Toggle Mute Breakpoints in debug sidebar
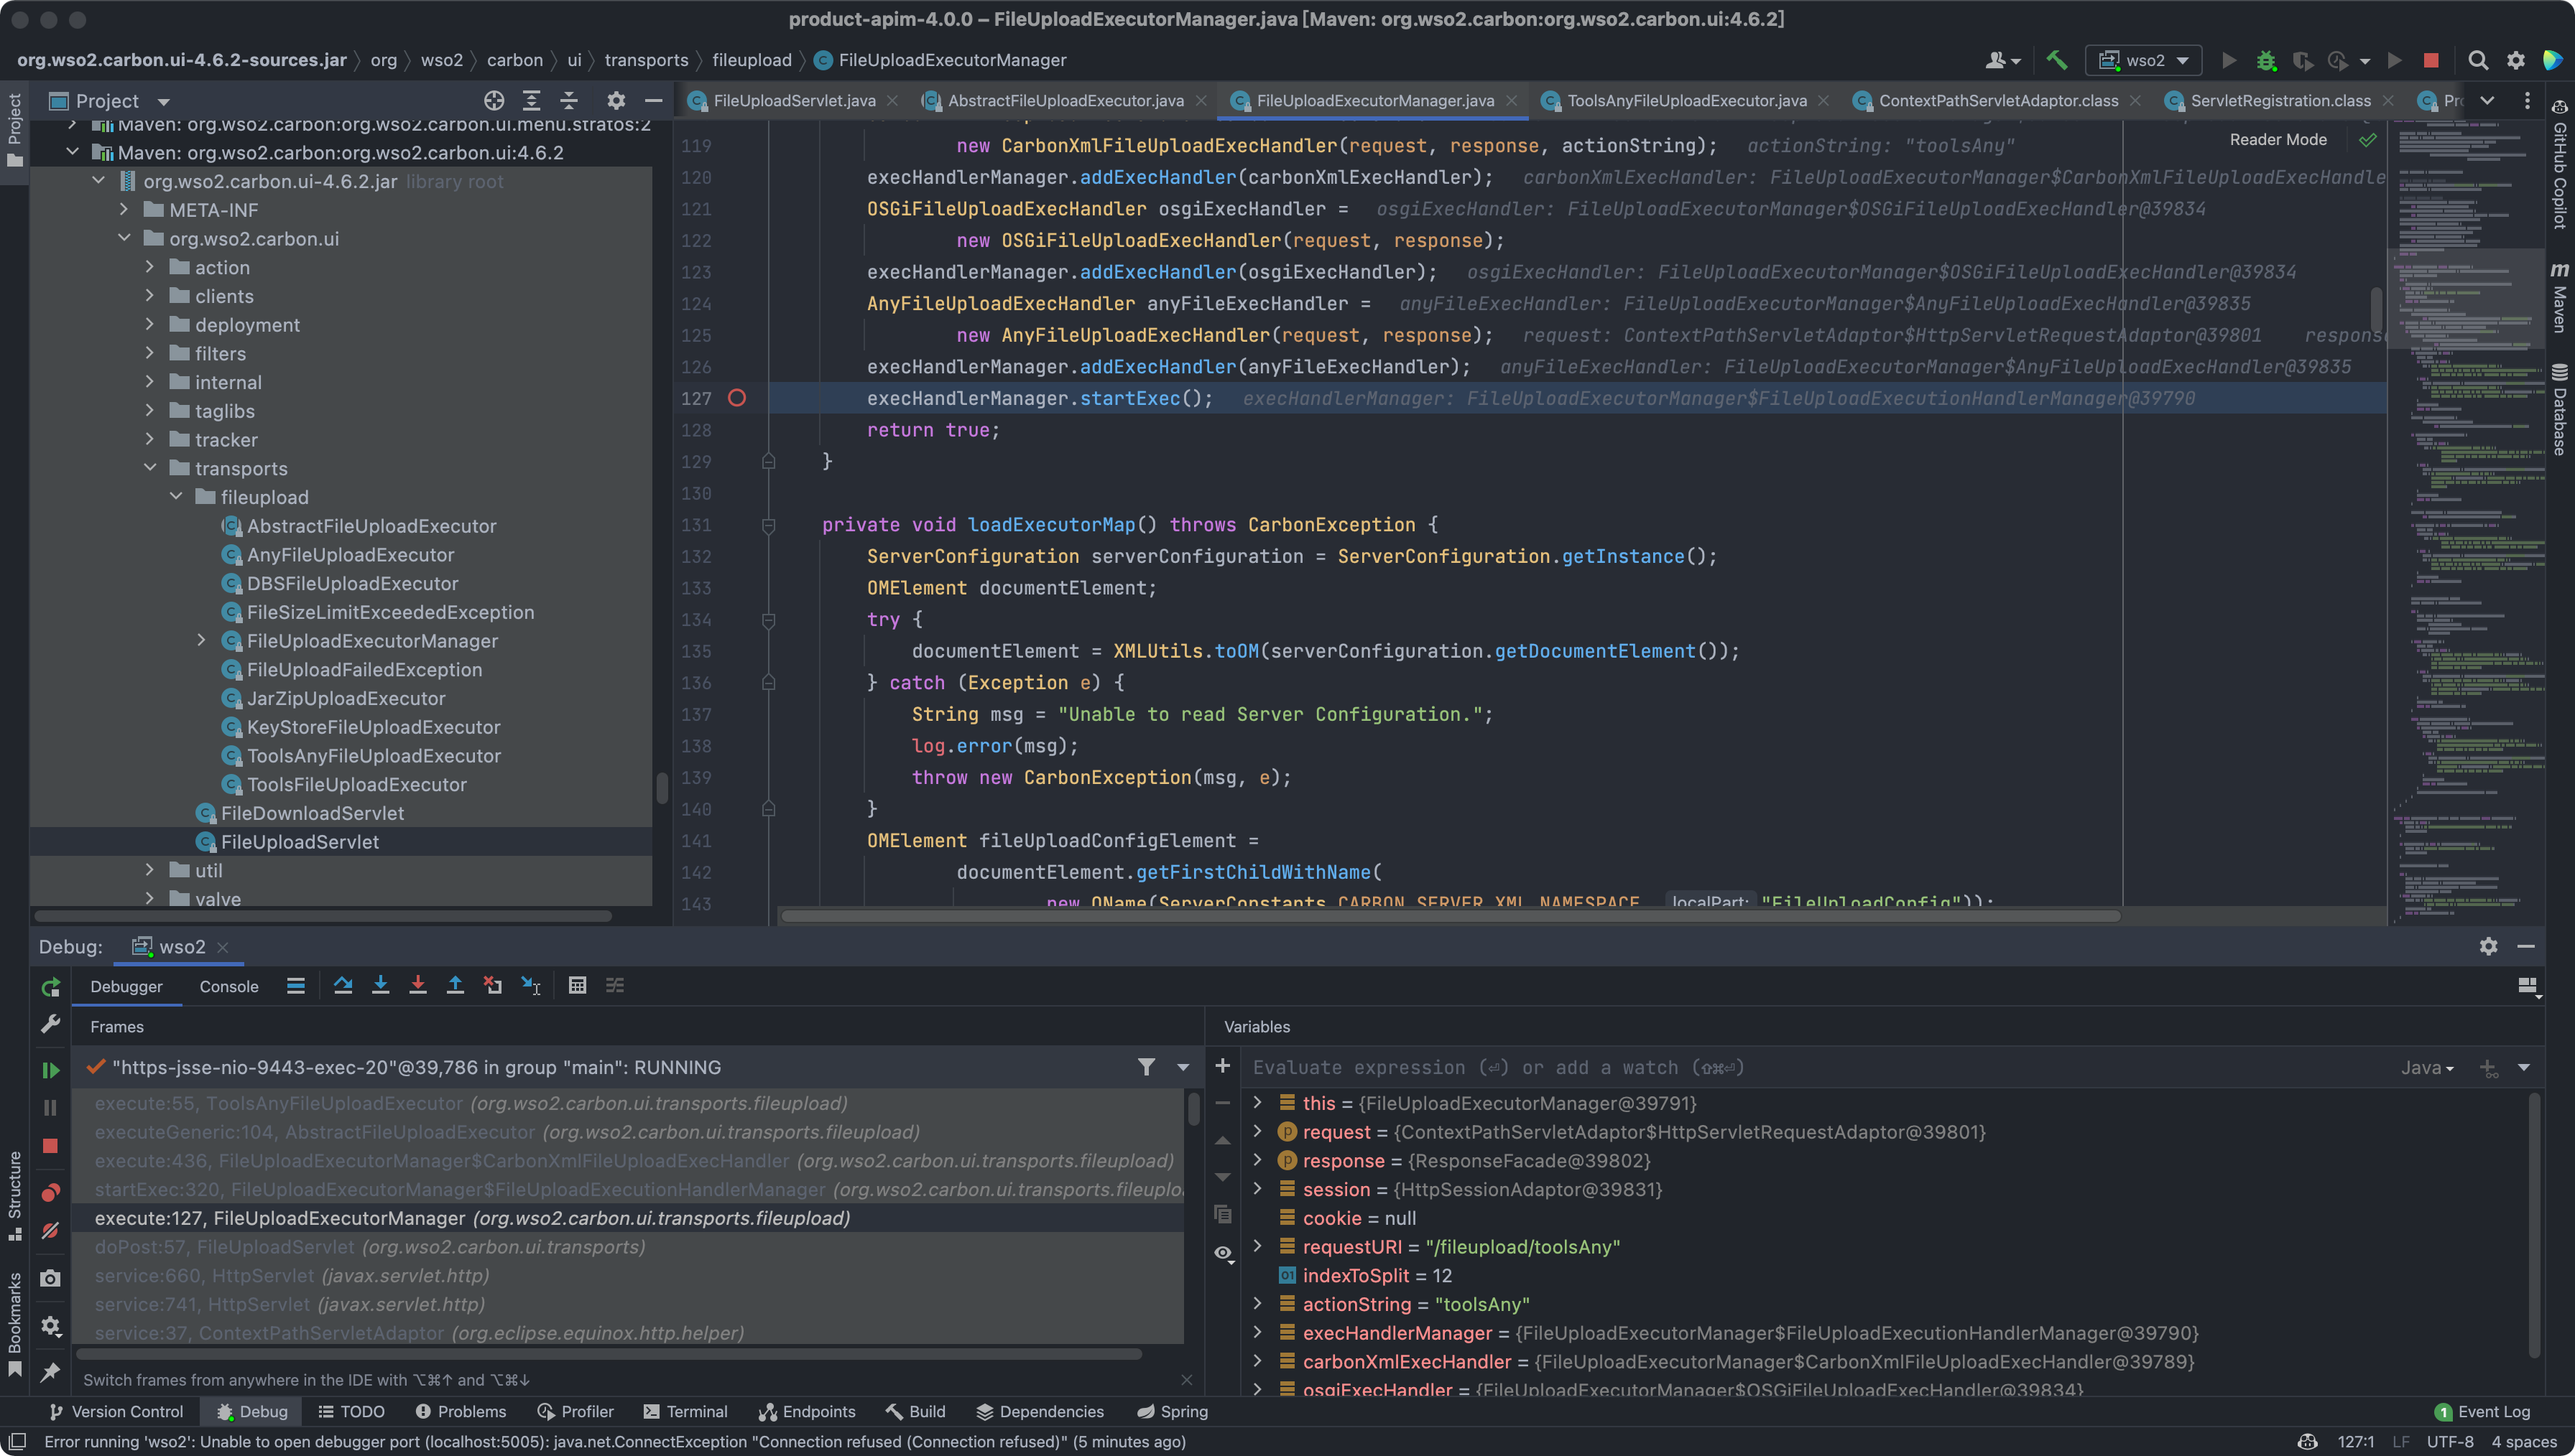This screenshot has width=2575, height=1456. [x=50, y=1231]
